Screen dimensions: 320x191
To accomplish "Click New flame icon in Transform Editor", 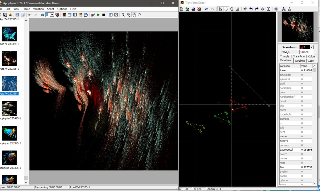I will tap(181, 9).
